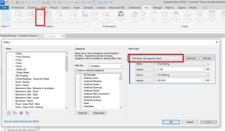Select the Modify arrow tool
Viewport: 225px width, 131px height.
tap(6, 17)
